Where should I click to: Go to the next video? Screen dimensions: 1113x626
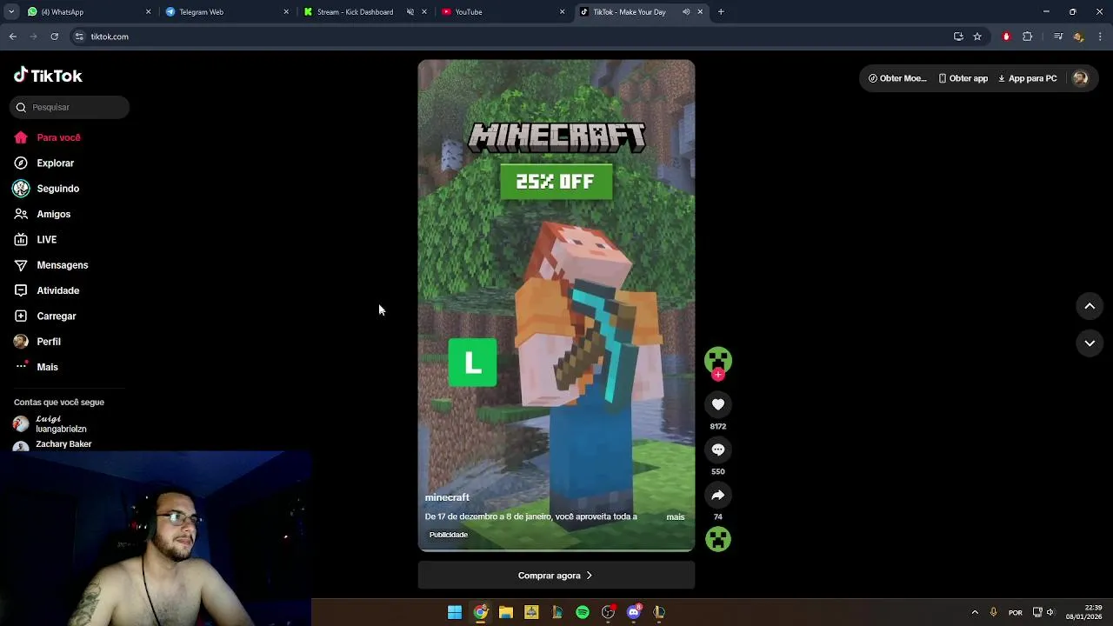(x=1090, y=343)
